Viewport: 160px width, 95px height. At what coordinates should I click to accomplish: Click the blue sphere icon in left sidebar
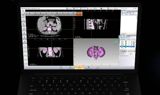24,29
